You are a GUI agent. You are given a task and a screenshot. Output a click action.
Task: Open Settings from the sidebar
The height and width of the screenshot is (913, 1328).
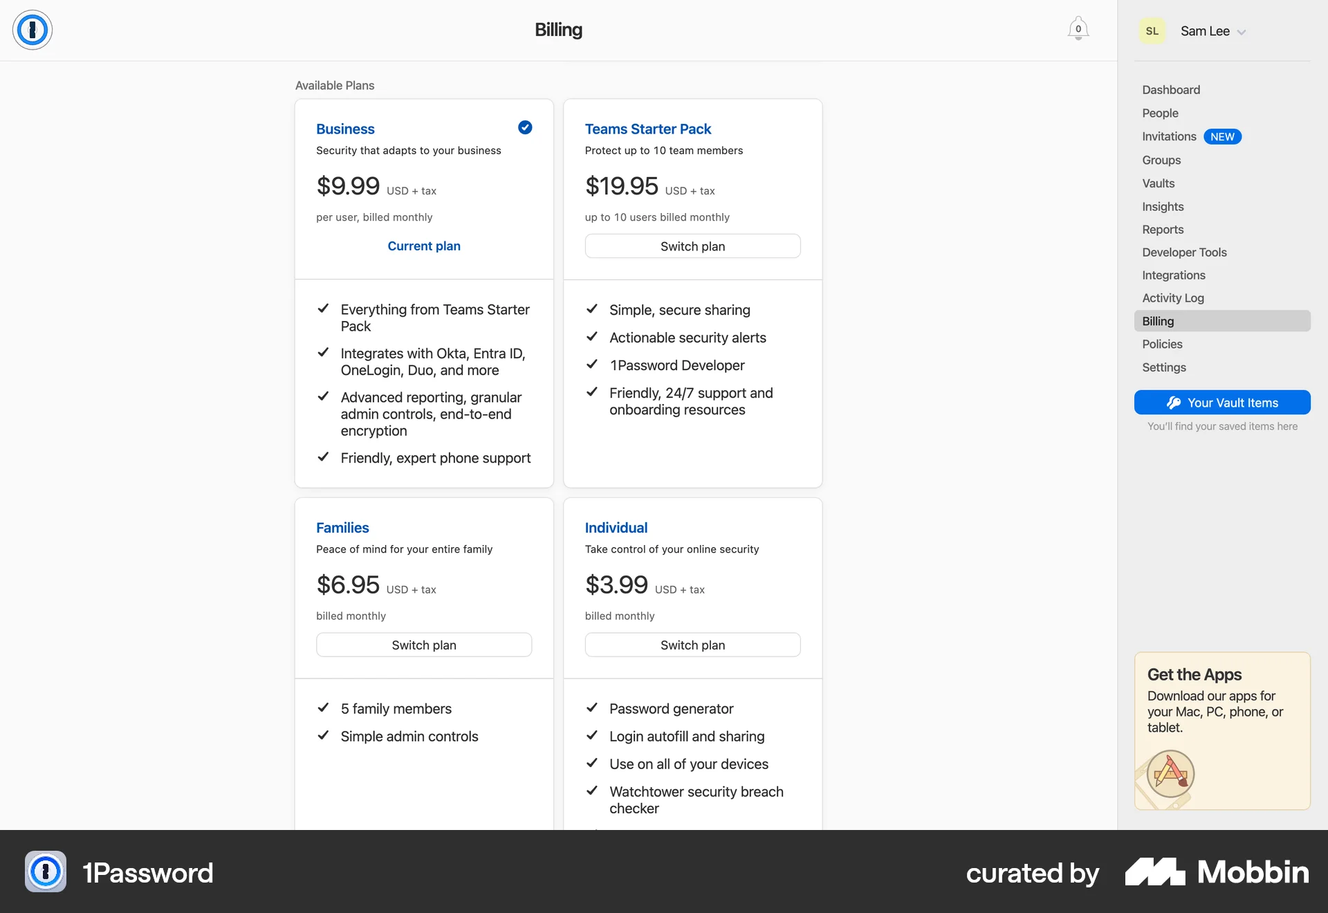tap(1164, 367)
